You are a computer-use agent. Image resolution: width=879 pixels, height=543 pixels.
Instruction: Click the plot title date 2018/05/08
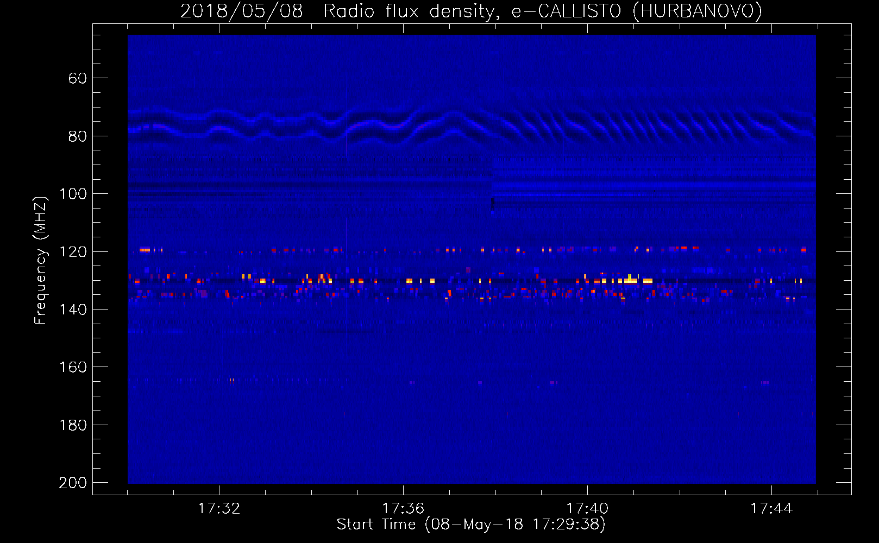pyautogui.click(x=241, y=11)
